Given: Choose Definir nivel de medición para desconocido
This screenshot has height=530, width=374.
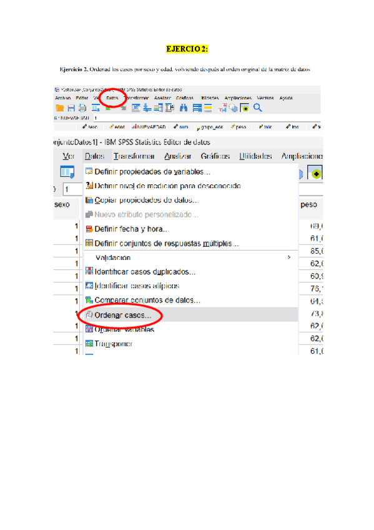Looking at the screenshot, I should (x=190, y=186).
